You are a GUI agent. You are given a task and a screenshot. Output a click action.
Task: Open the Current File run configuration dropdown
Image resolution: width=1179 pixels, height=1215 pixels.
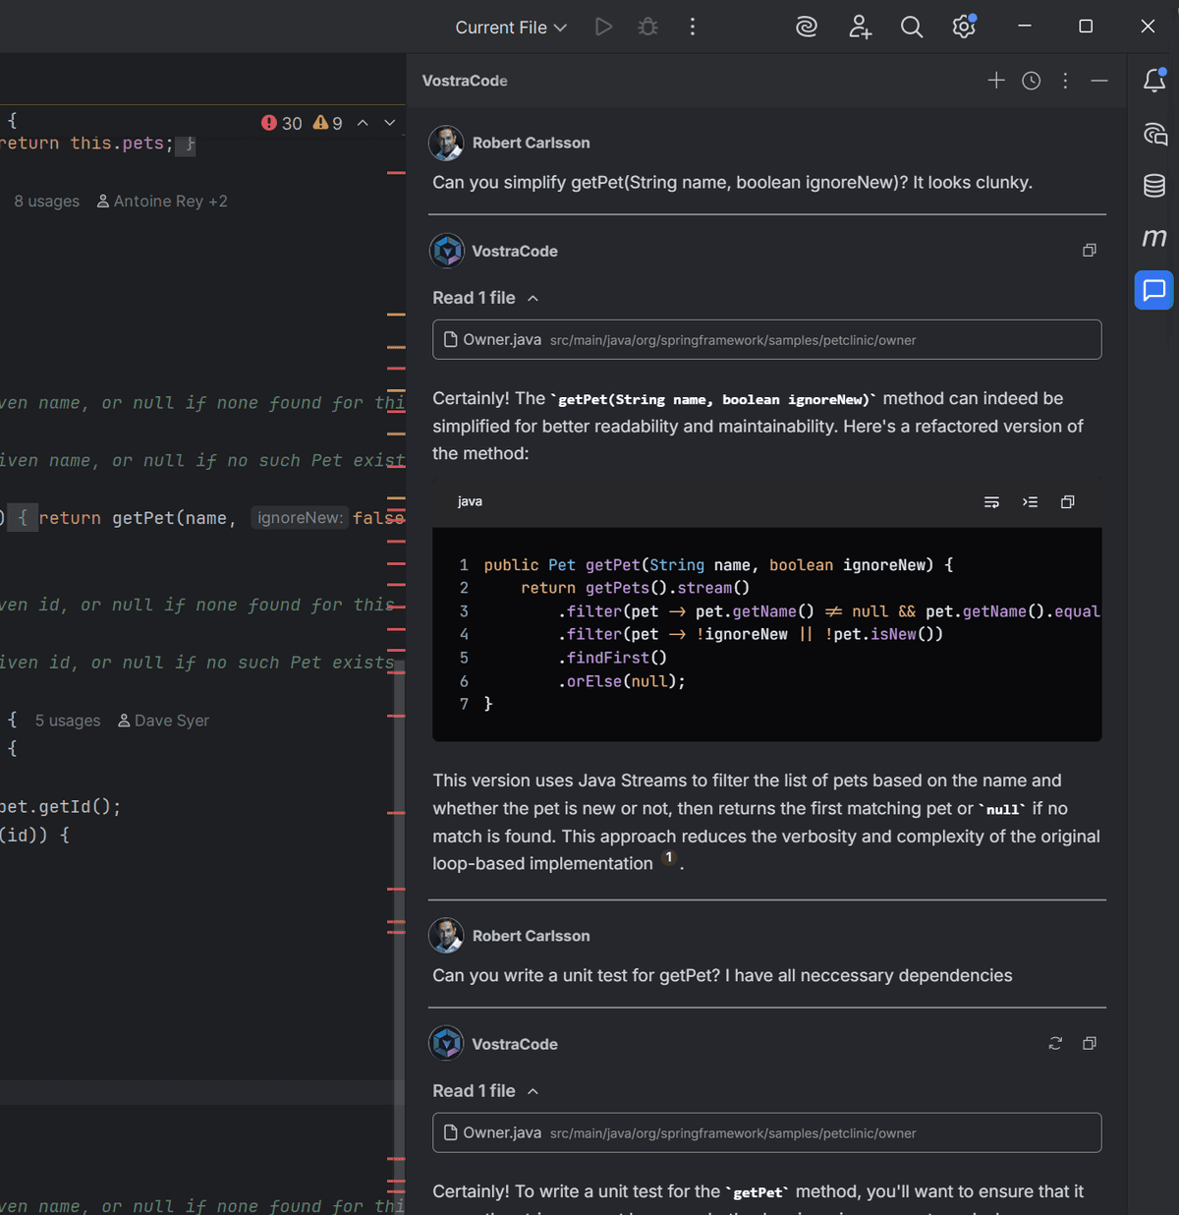tap(510, 27)
